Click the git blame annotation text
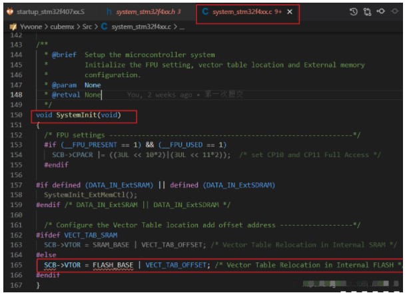409x295 pixels. 185,95
